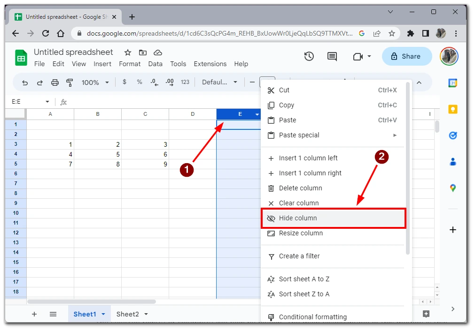Open comments history icon

click(x=332, y=56)
